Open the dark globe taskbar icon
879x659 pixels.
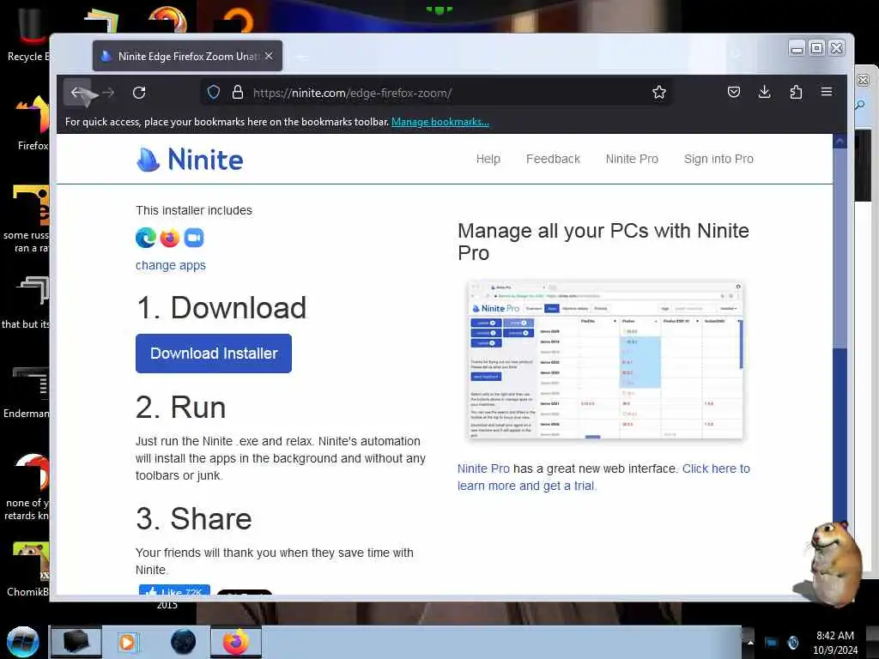(184, 642)
